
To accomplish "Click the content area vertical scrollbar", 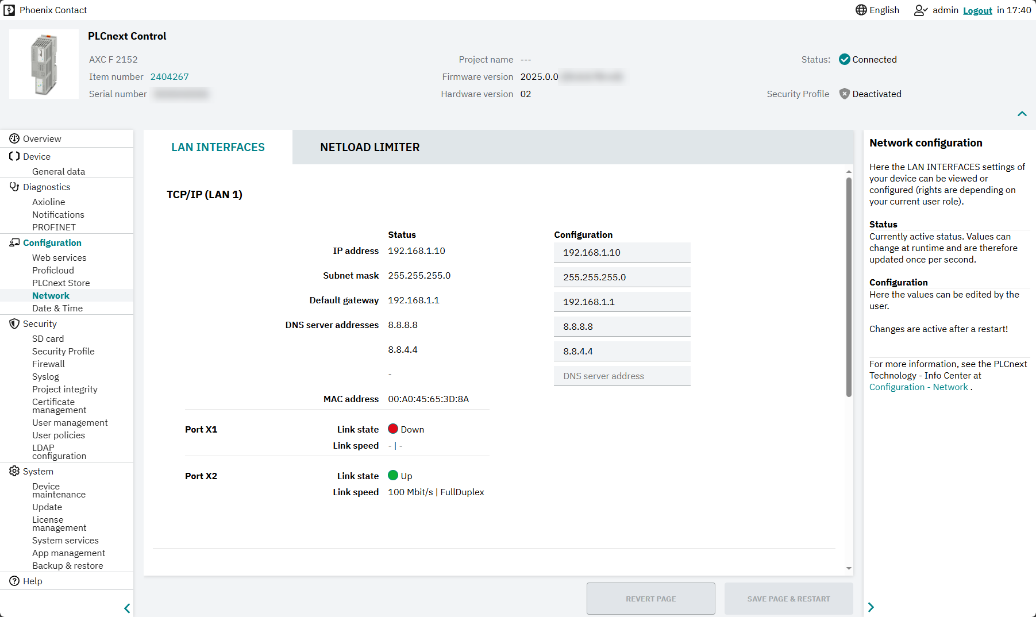I will click(849, 287).
